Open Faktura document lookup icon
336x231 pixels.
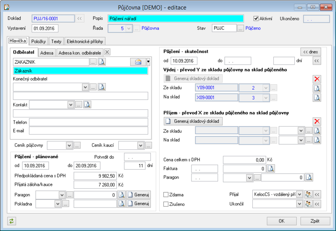271,169
